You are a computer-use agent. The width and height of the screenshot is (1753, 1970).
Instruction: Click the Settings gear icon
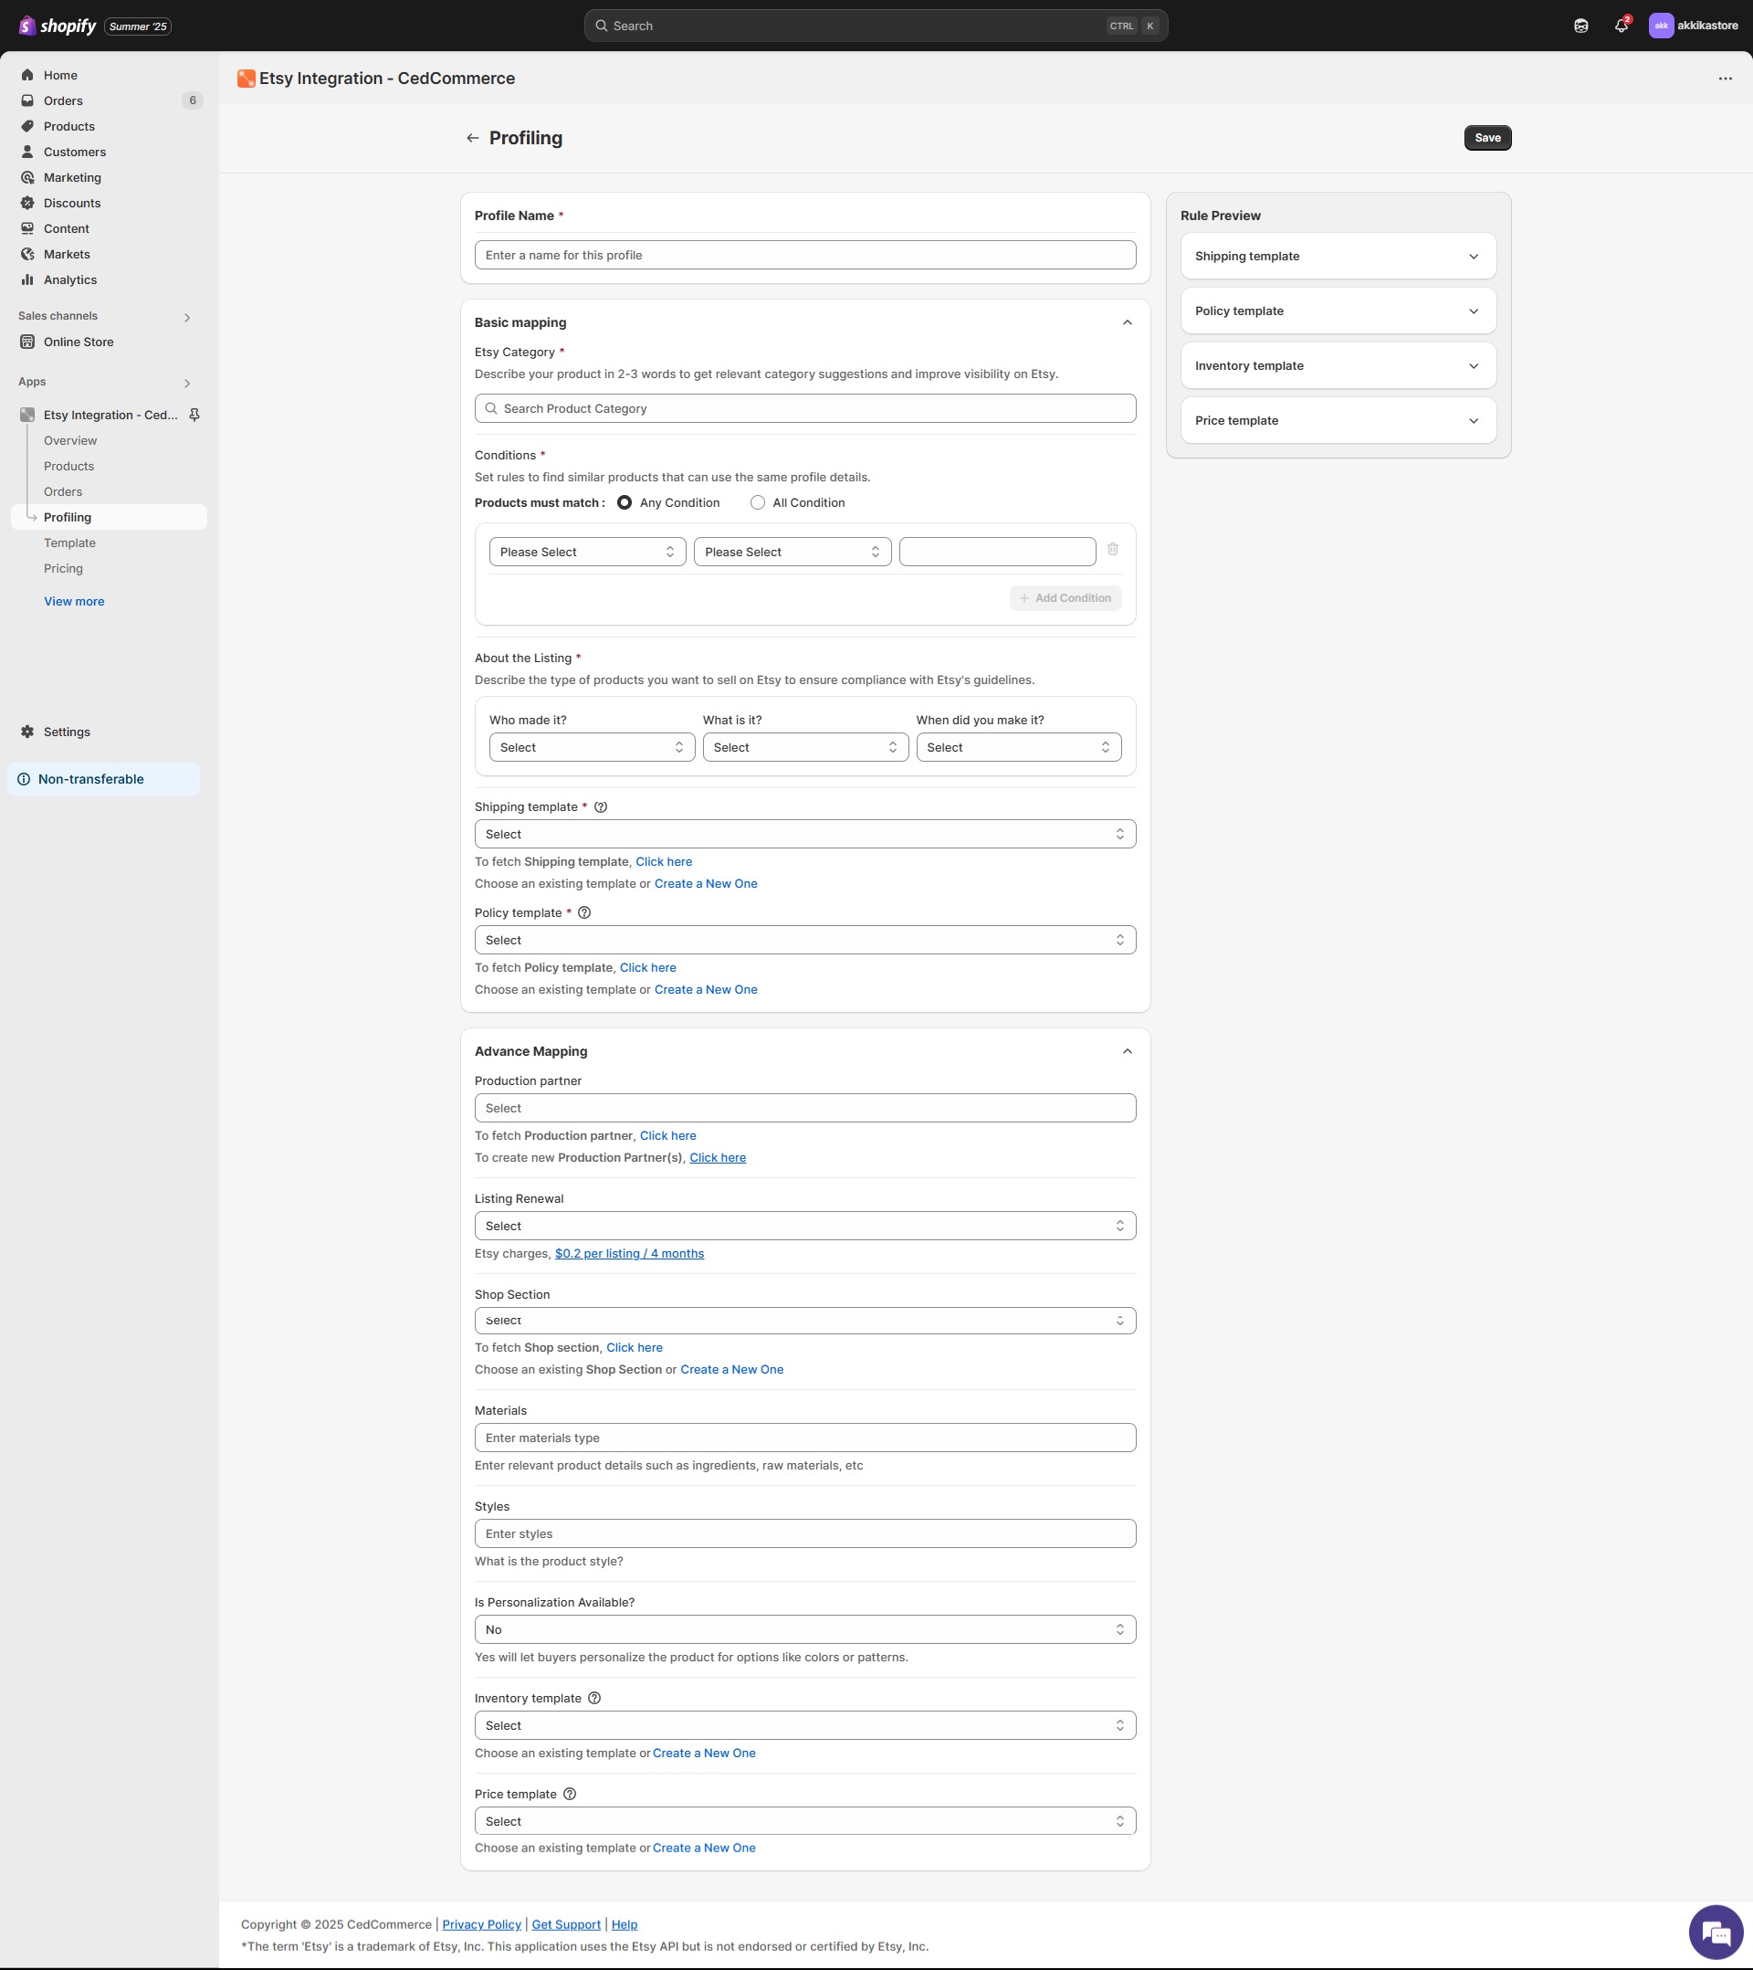(28, 732)
